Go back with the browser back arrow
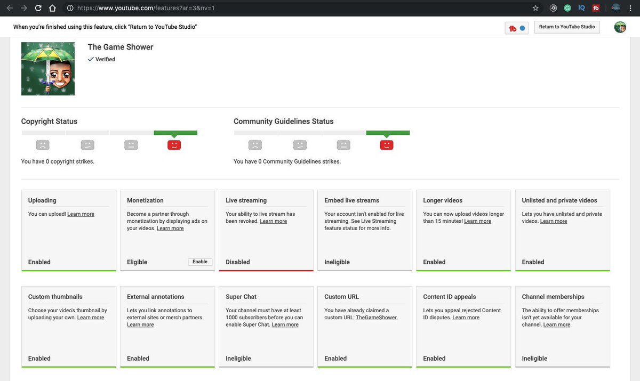Viewport: 640px width, 381px height. coord(9,8)
